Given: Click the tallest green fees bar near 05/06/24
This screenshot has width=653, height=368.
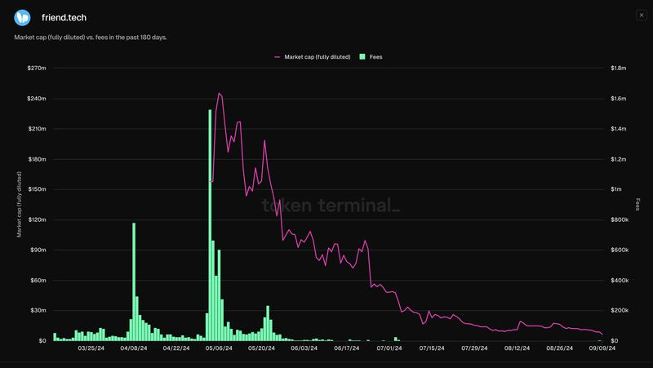Looking at the screenshot, I should coord(210,225).
